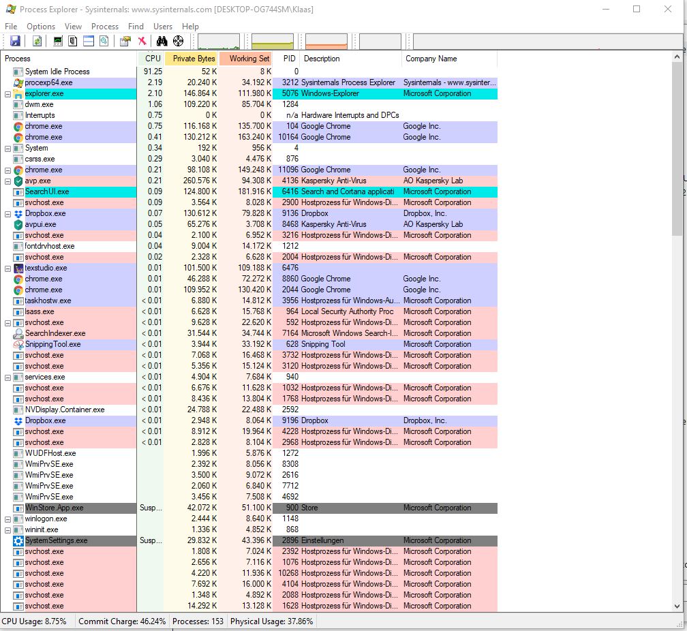Collapse the avp.exe tree node

(x=7, y=181)
